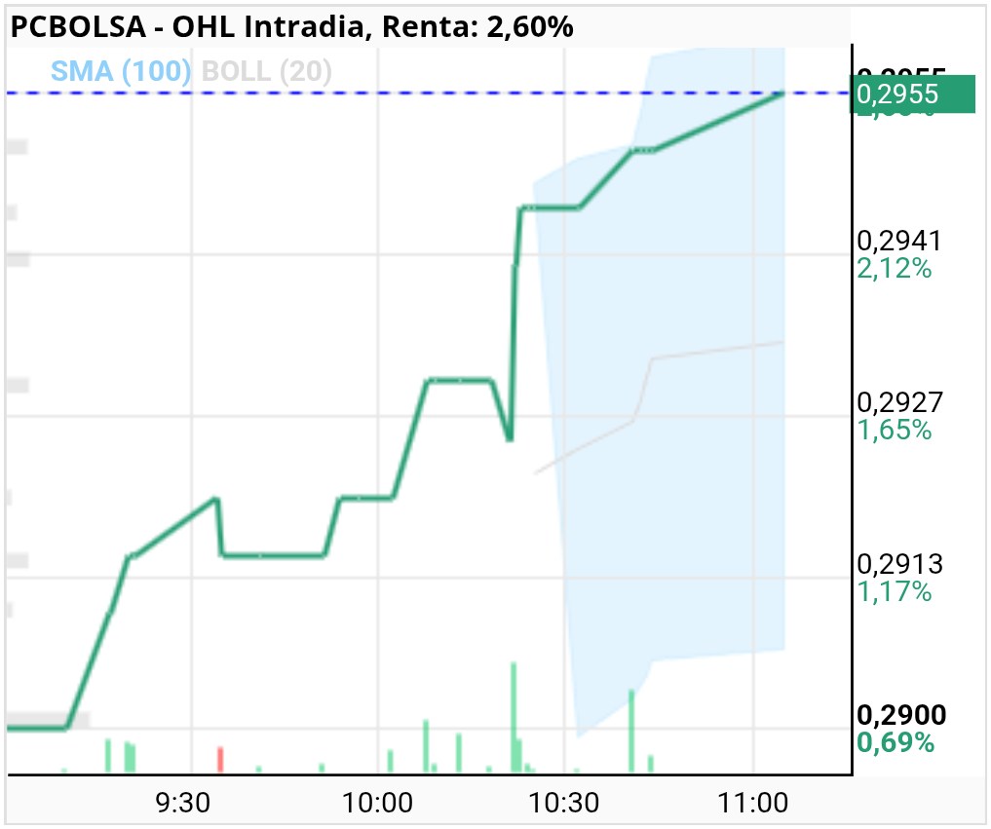Click the 2,12% percentage axis label
The height and width of the screenshot is (829, 991).
coord(894,269)
